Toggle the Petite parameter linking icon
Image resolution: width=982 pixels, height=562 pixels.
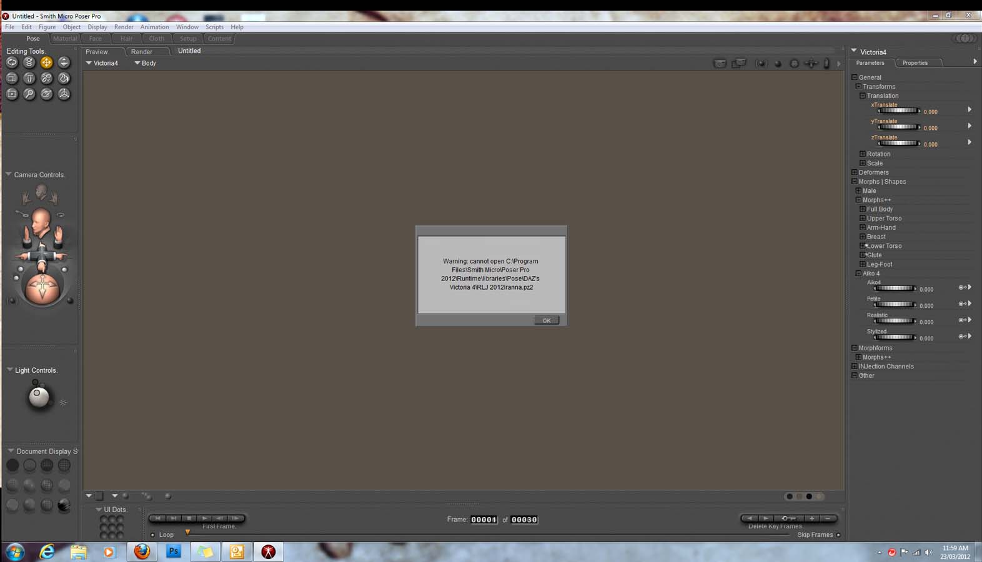(x=963, y=303)
